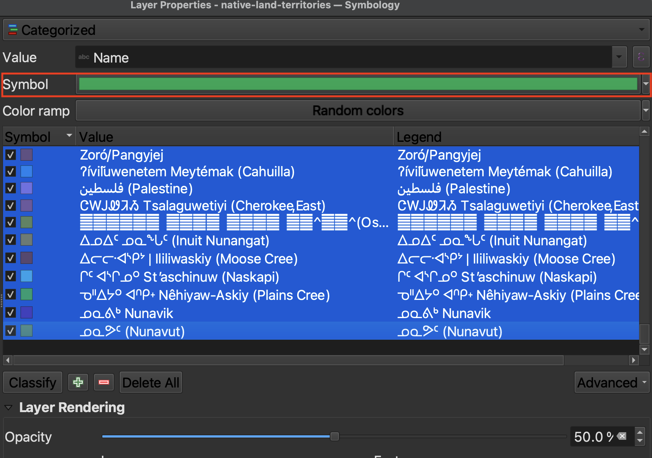Image resolution: width=652 pixels, height=458 pixels.
Task: Disable the Nunavik category checkbox
Action: [11, 313]
